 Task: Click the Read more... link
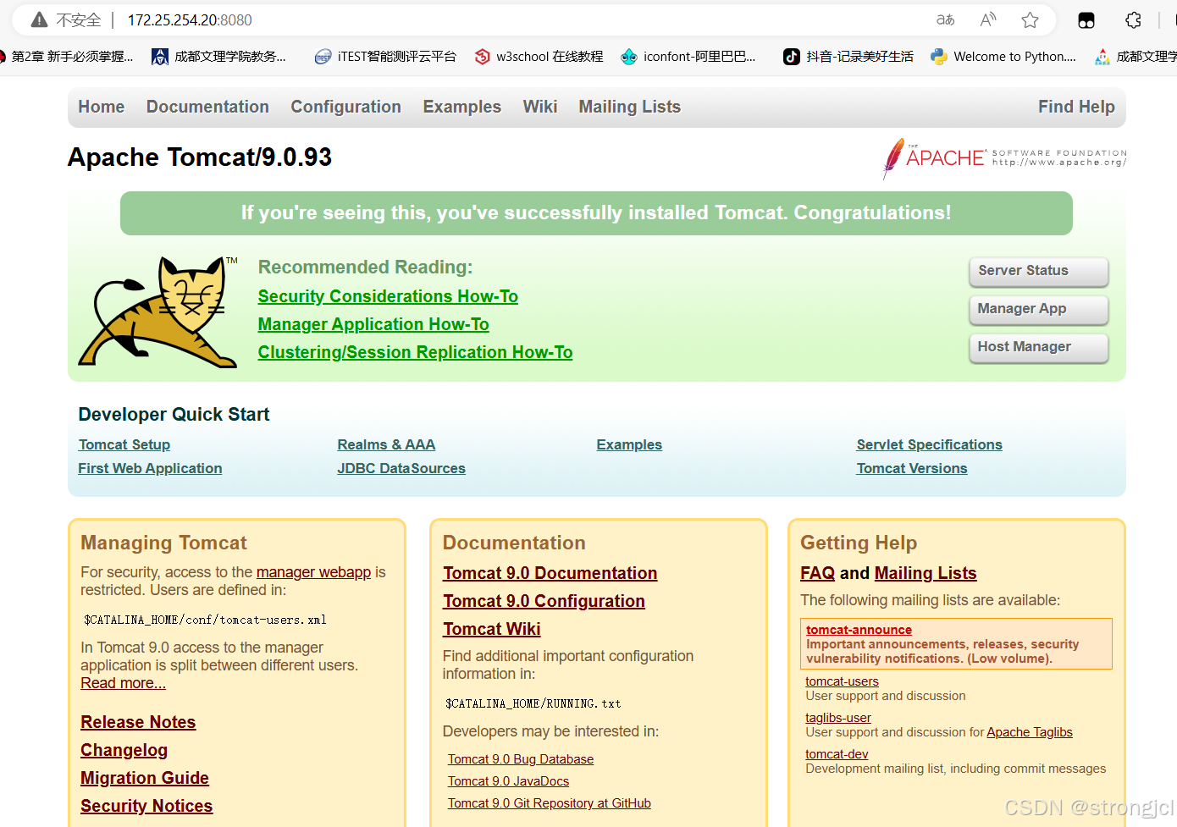tap(123, 683)
